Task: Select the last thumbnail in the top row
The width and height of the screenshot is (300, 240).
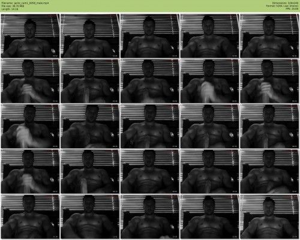Action: coord(269,36)
